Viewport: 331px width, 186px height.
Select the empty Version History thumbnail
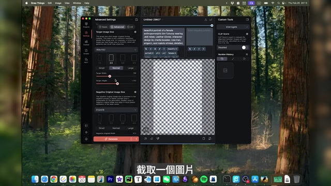coord(225,70)
